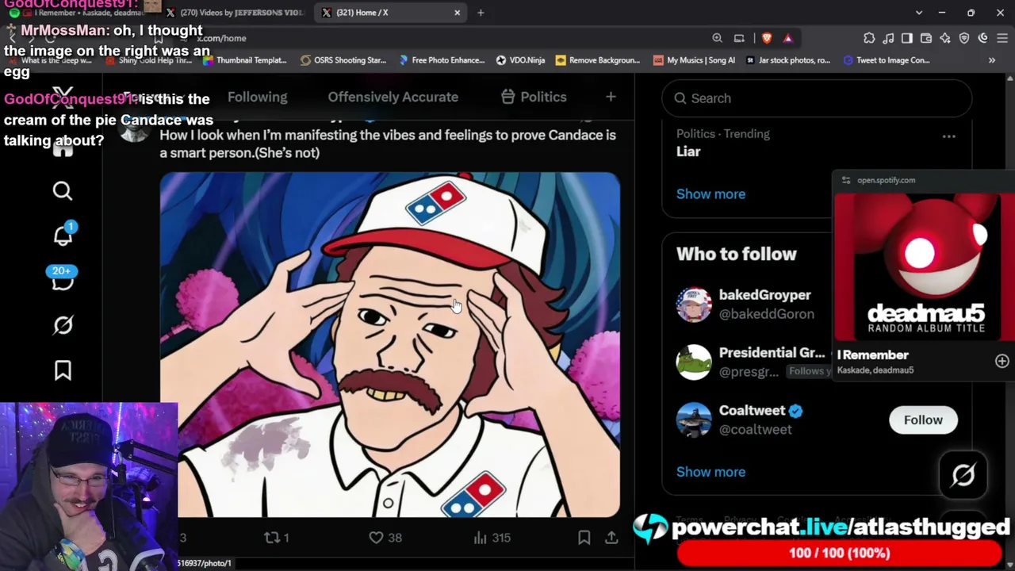
Task: Click Show more under Who to follow
Action: point(710,472)
